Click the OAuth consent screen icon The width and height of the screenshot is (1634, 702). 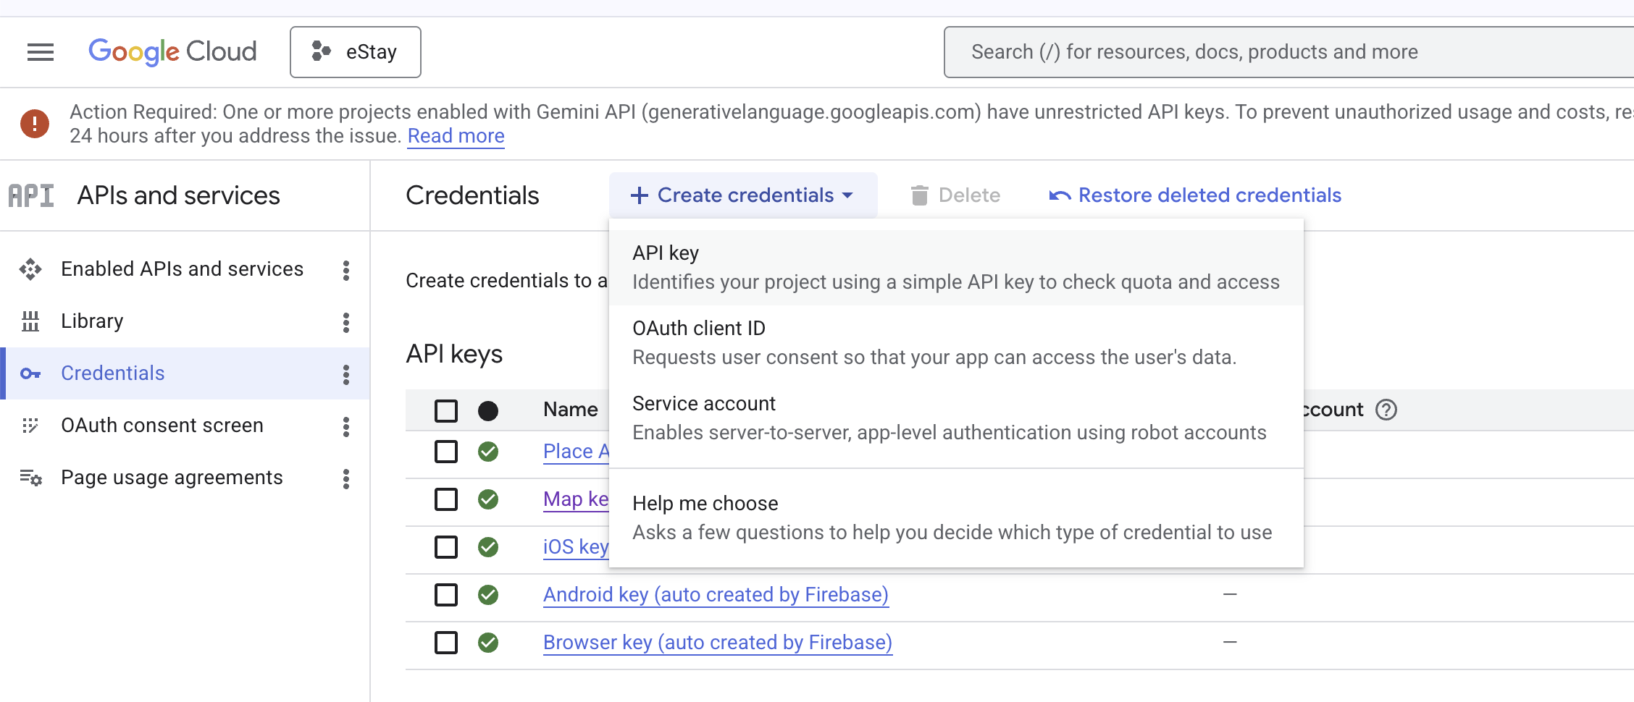pyautogui.click(x=30, y=426)
